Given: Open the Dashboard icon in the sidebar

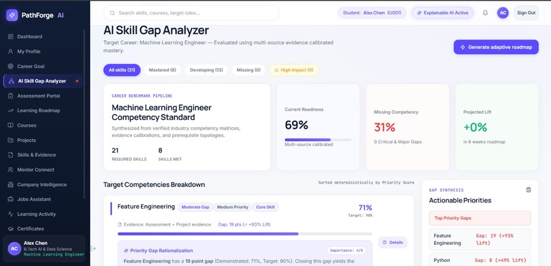Looking at the screenshot, I should click(10, 36).
